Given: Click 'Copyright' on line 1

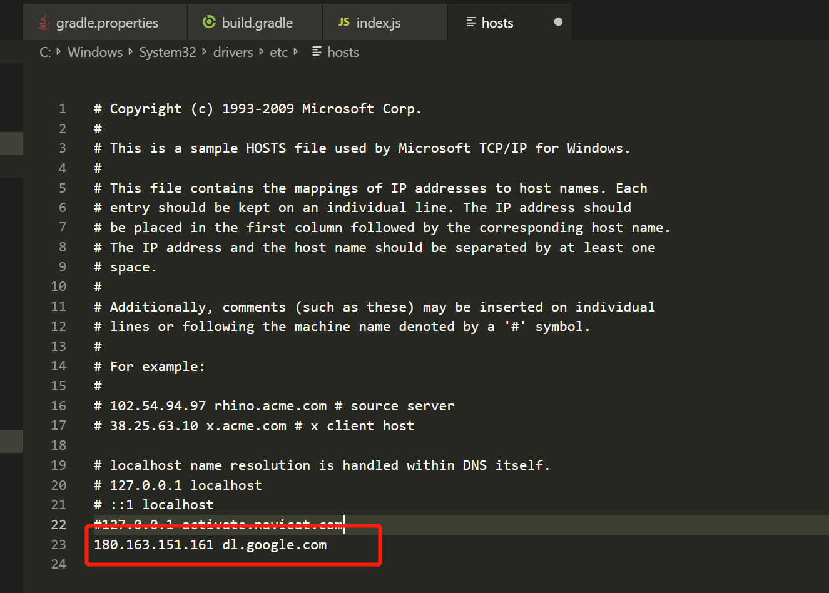Looking at the screenshot, I should coord(146,109).
